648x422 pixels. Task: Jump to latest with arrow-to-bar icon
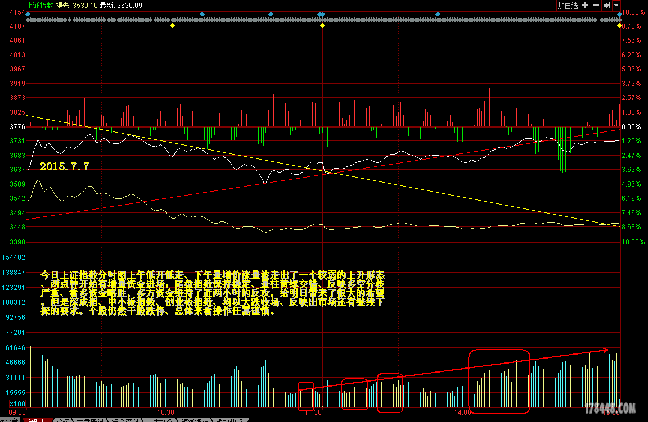click(x=607, y=6)
